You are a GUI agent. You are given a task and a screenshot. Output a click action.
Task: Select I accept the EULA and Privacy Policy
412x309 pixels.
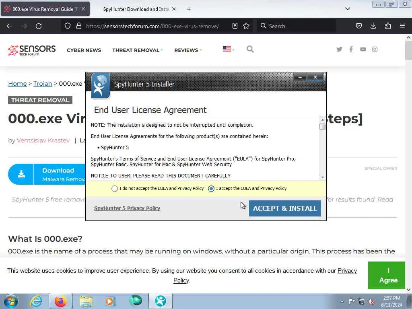211,189
